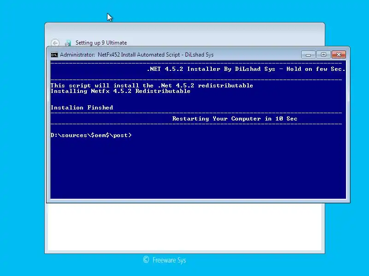
Task: Click the text 'Instalion Finshed'
Action: 82,108
